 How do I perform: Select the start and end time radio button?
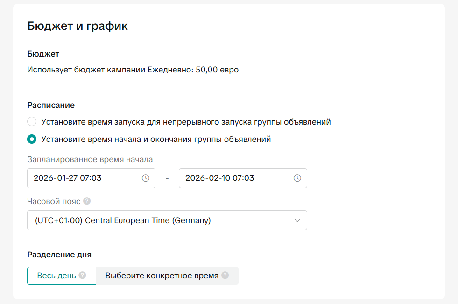pos(32,139)
